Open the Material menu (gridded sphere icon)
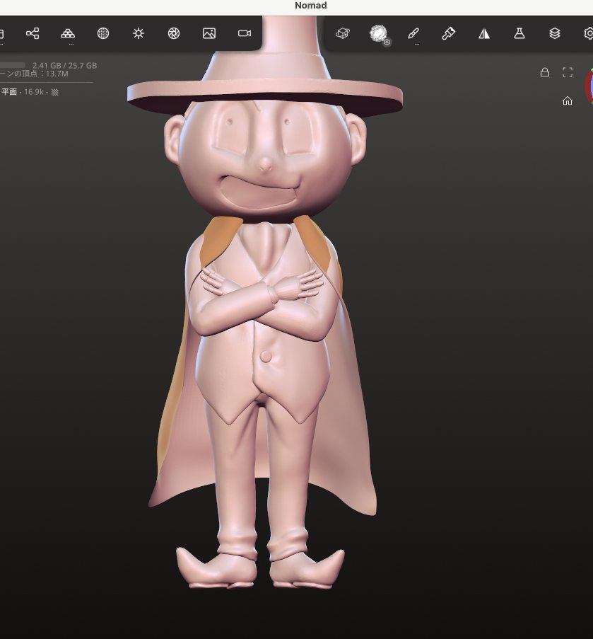The width and height of the screenshot is (593, 639). (x=103, y=33)
